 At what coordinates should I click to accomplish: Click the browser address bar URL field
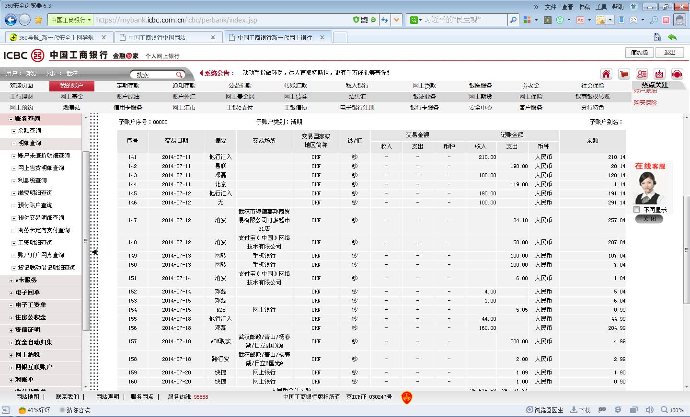220,20
